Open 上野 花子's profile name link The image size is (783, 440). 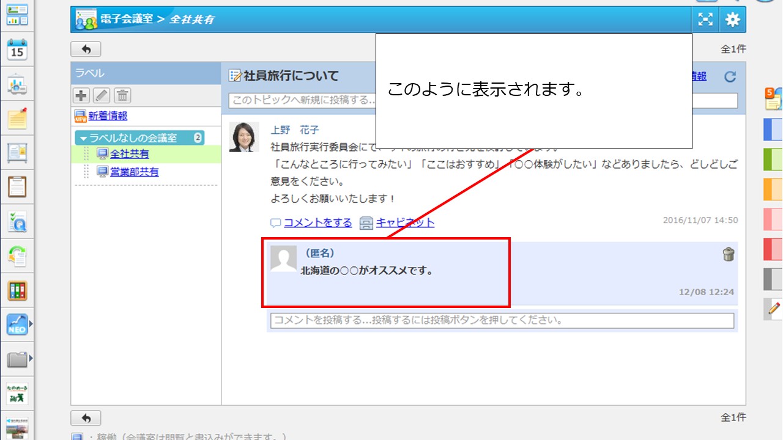295,130
